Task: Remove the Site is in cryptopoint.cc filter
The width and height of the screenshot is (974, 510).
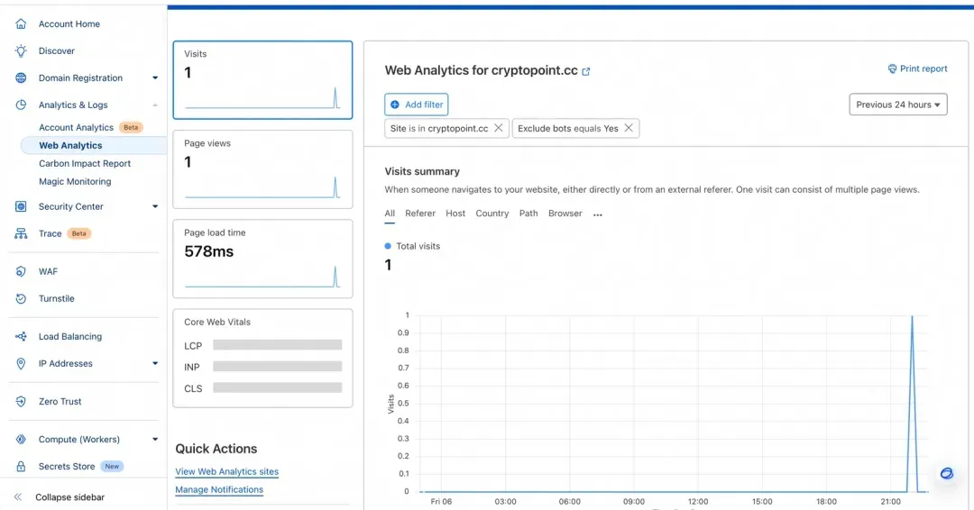Action: point(498,128)
